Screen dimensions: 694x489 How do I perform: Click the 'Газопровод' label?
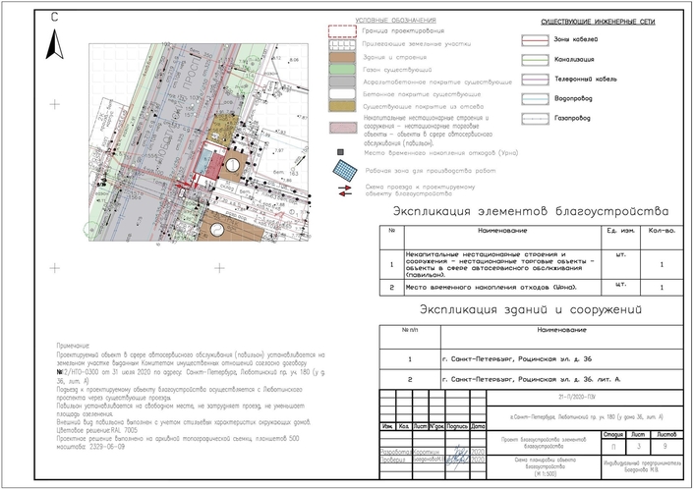pyautogui.click(x=572, y=118)
